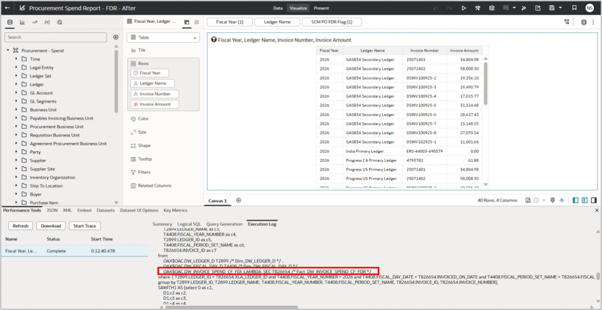Viewport: 602px width, 310px height.
Task: Expand the GL Account folder
Action: [16, 92]
